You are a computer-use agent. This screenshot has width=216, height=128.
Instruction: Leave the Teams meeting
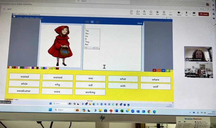(204, 14)
